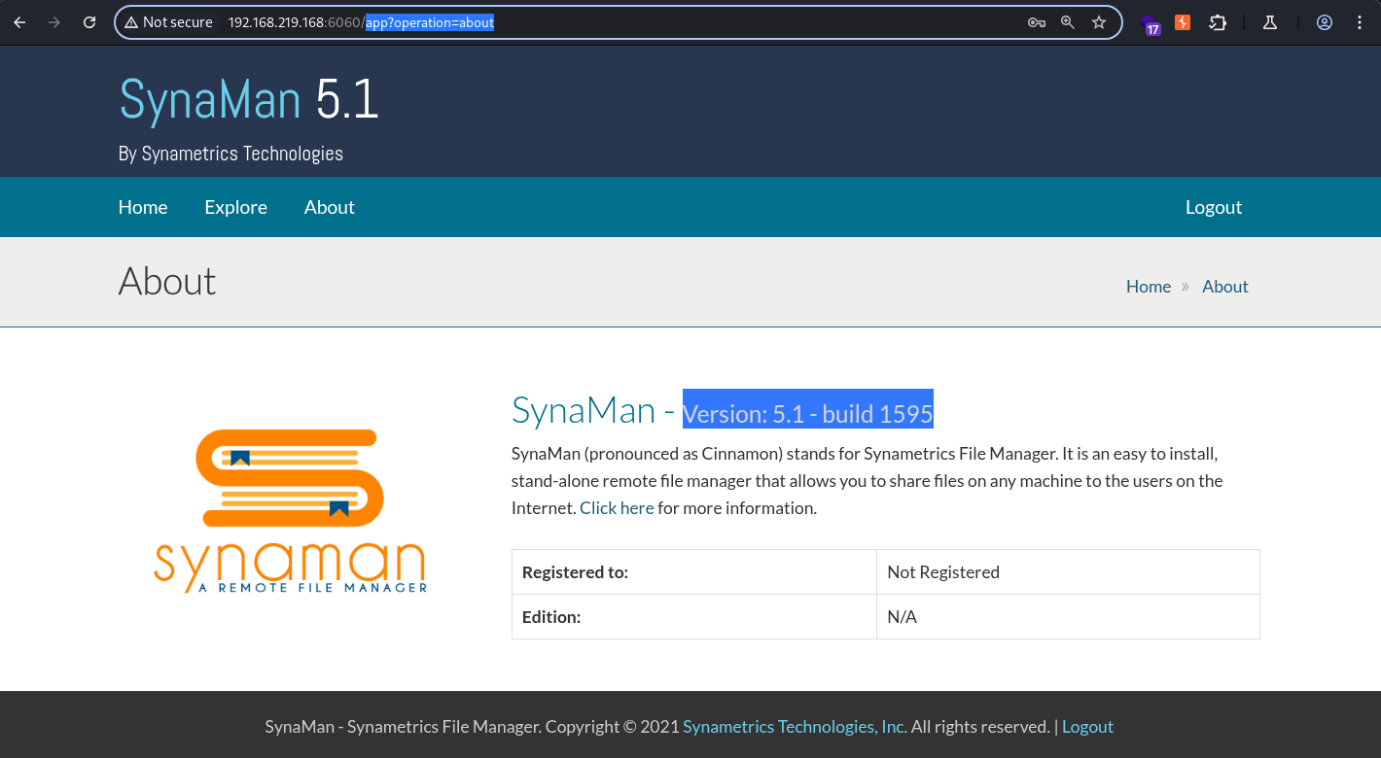The image size is (1381, 758).
Task: Click the Copyright © 2021 footer text
Action: point(612,727)
